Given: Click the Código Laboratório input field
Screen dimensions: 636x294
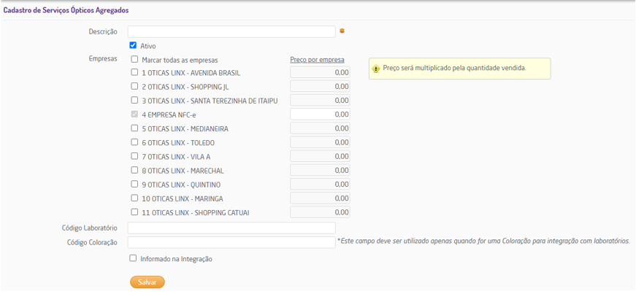Looking at the screenshot, I should (231, 228).
